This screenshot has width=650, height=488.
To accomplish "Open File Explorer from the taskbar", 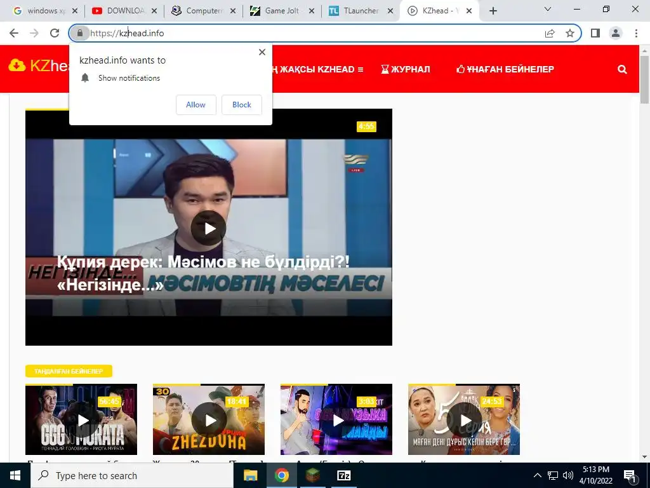I will 250,475.
